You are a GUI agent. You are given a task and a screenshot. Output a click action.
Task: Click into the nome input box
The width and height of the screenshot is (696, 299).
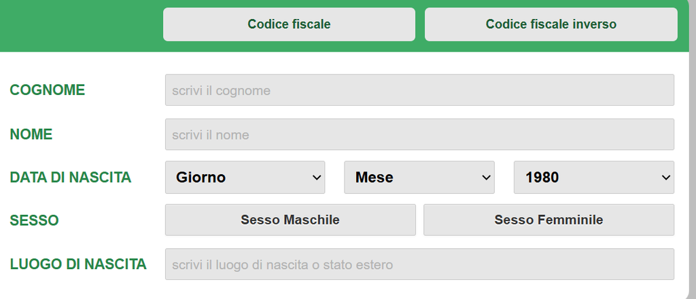tap(419, 135)
